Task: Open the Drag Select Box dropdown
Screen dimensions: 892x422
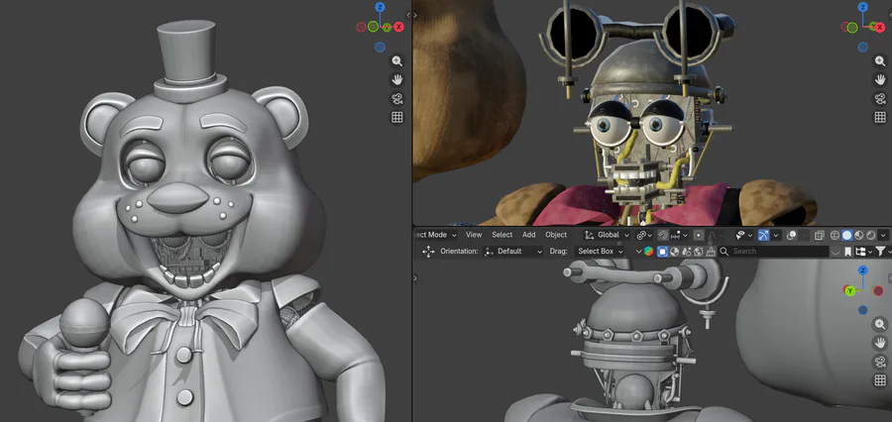Action: click(599, 251)
